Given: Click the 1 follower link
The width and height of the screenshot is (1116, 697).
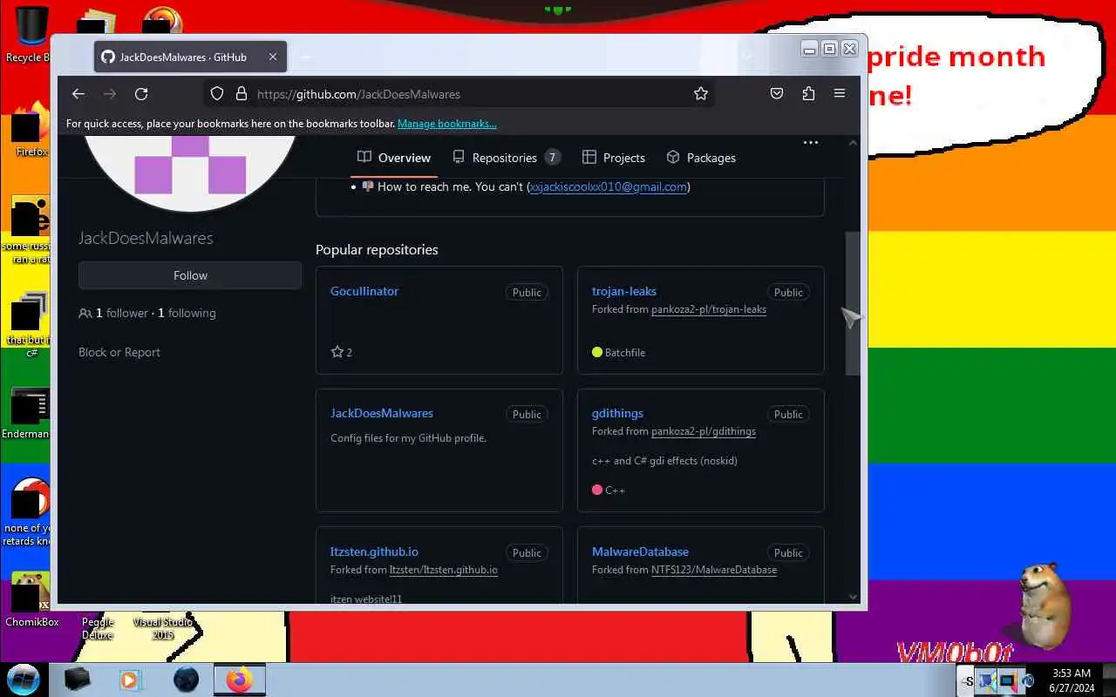Looking at the screenshot, I should coord(122,313).
